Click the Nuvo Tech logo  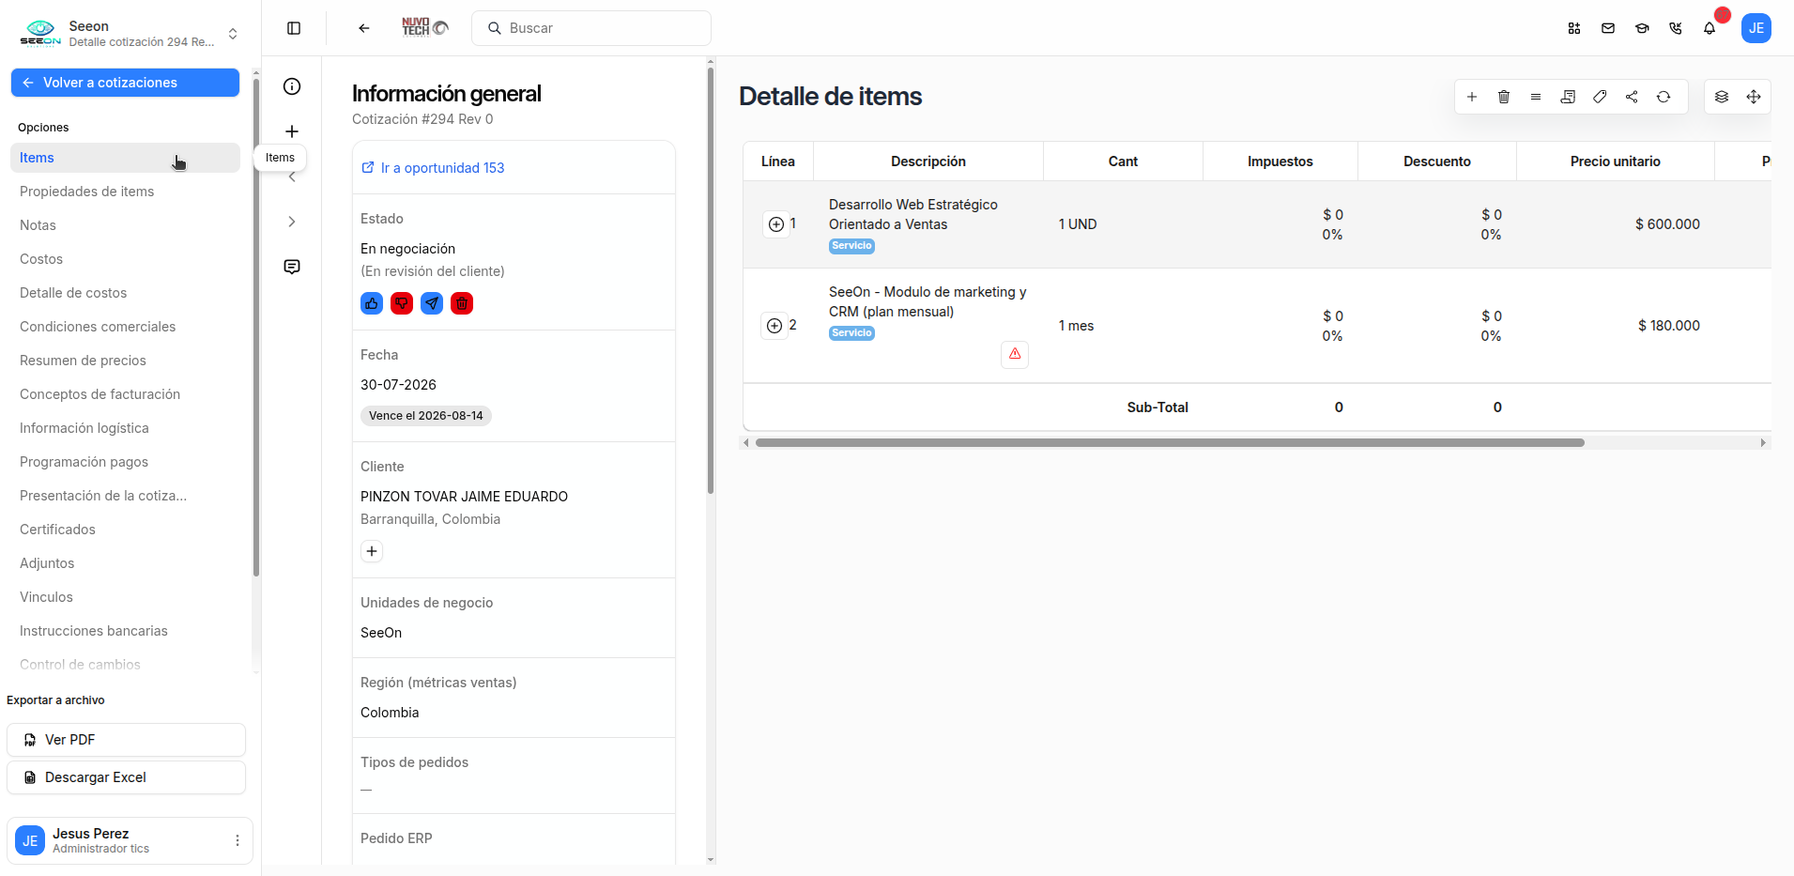click(x=425, y=27)
